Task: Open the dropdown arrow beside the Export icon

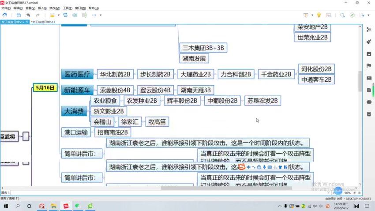Action: (x=368, y=15)
